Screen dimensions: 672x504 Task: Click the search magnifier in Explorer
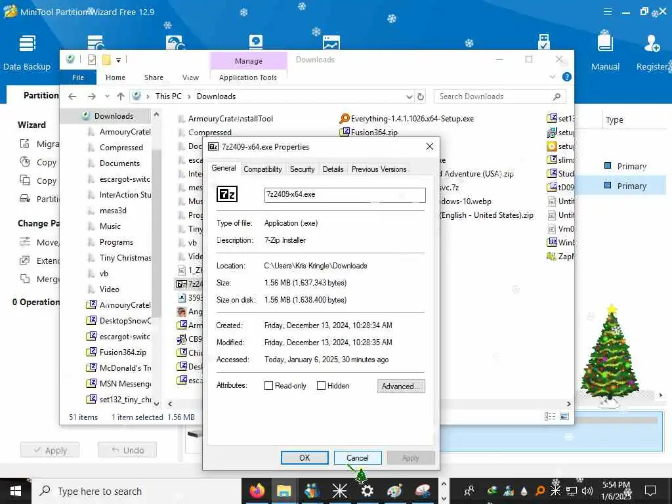pyautogui.click(x=556, y=96)
